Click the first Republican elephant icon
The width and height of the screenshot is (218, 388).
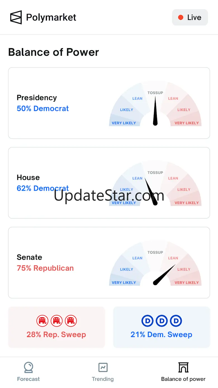pos(42,321)
